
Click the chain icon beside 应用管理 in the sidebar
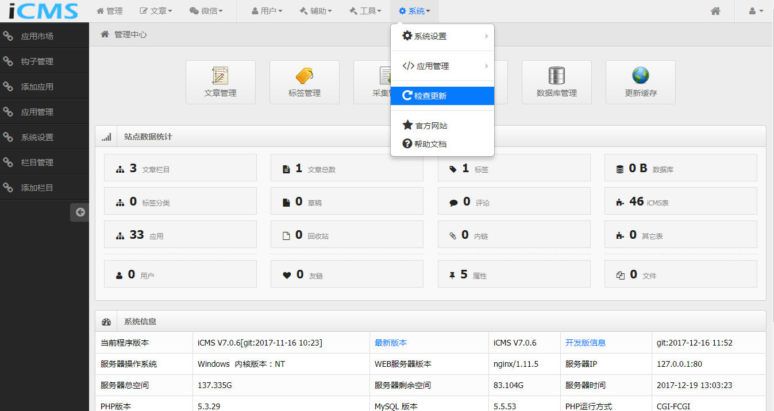[x=8, y=112]
